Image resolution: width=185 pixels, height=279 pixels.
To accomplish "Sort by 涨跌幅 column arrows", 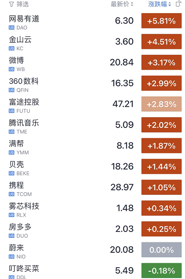I will tap(170, 4).
